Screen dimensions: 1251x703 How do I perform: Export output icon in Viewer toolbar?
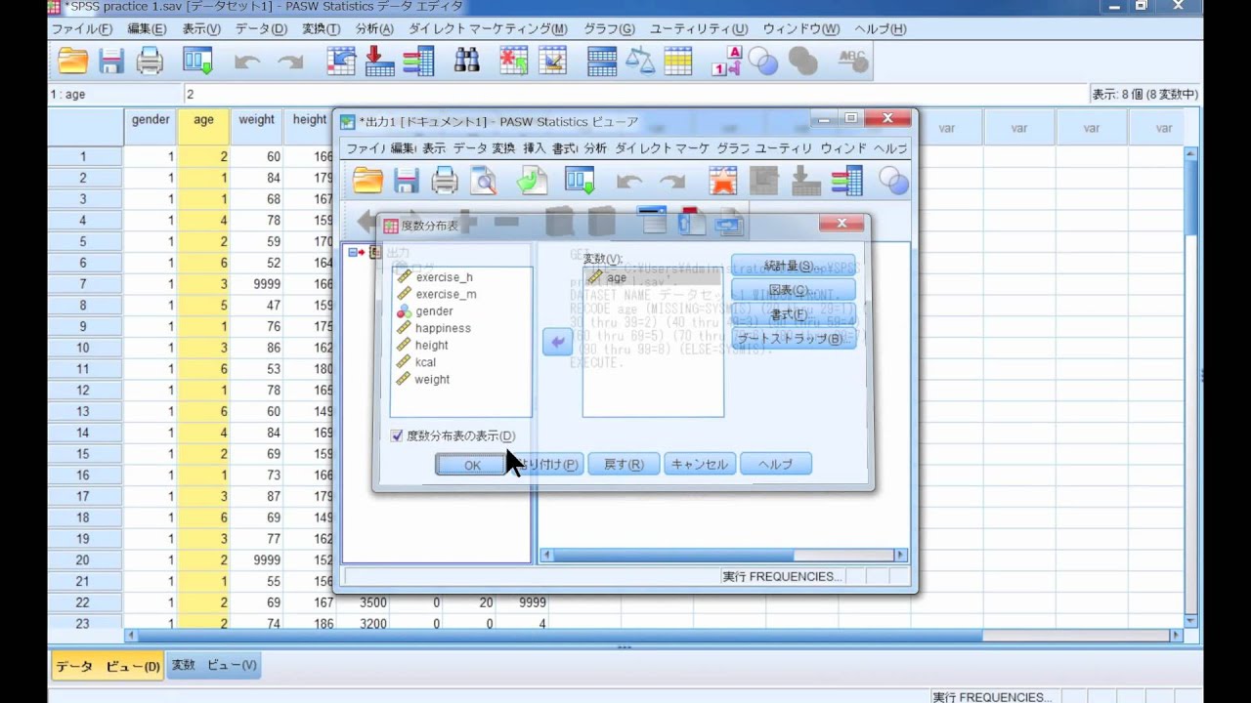[x=532, y=181]
